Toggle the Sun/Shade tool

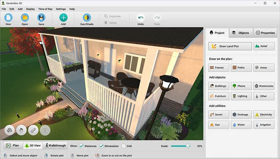(87, 17)
